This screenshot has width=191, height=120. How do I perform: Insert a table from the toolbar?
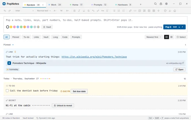pyautogui.click(x=154, y=11)
